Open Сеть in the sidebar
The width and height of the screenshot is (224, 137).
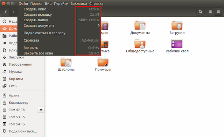click(x=22, y=86)
